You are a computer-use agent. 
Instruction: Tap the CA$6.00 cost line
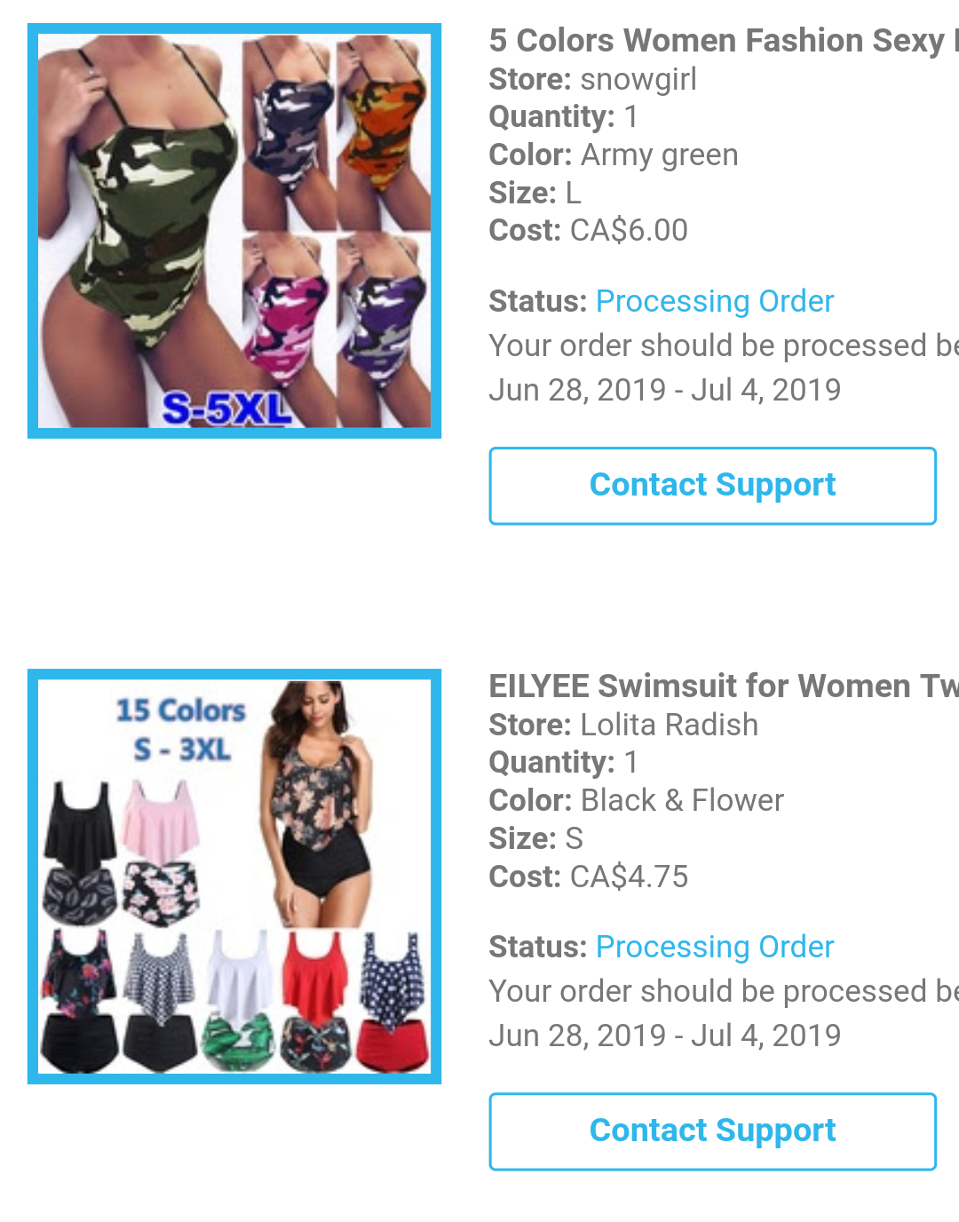tap(589, 231)
